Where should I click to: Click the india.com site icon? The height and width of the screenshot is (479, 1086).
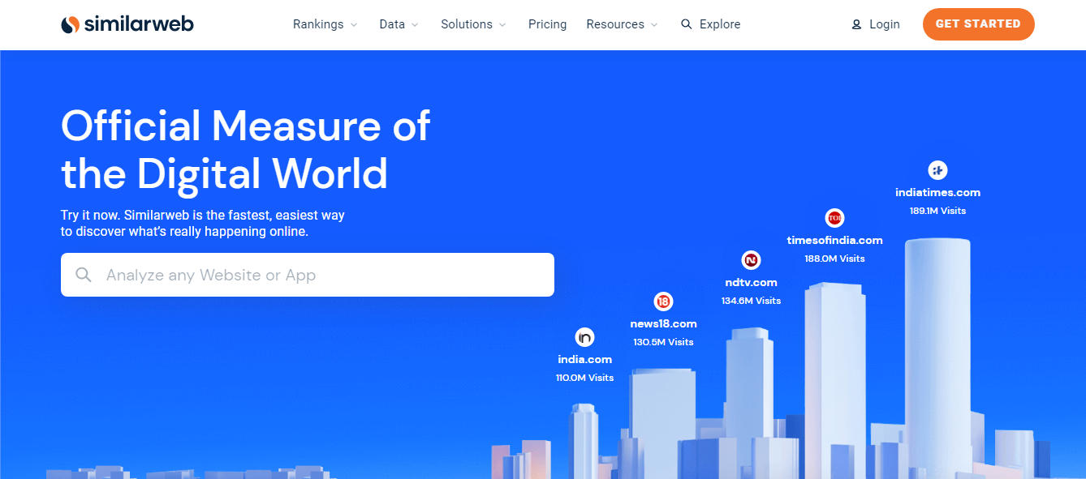pyautogui.click(x=584, y=337)
